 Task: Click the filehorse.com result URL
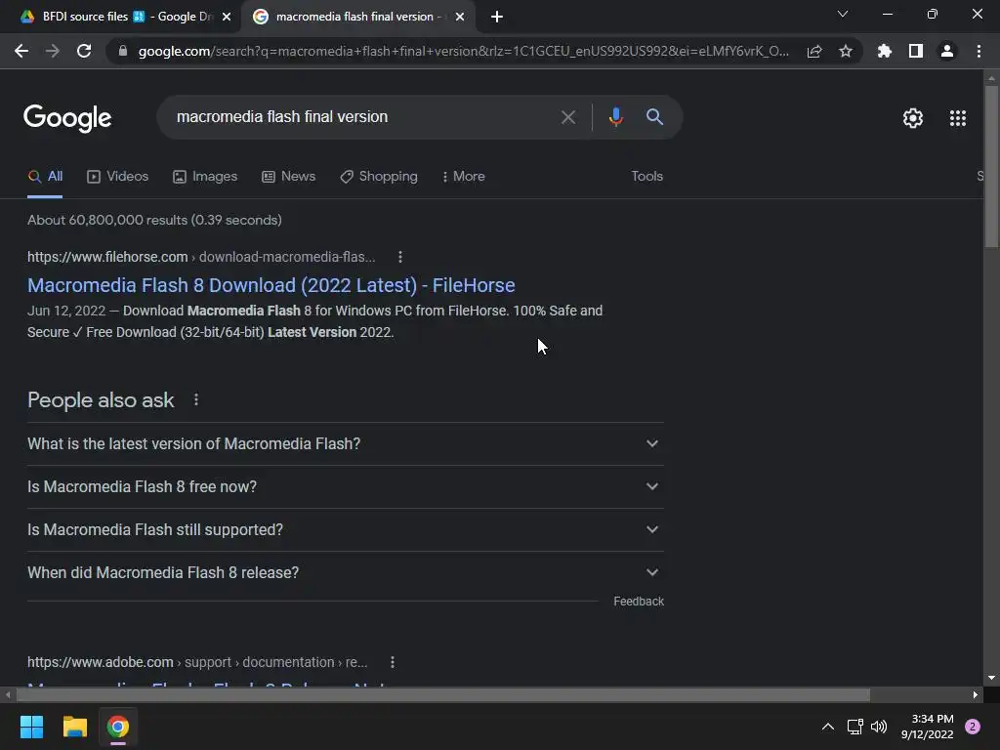[201, 257]
